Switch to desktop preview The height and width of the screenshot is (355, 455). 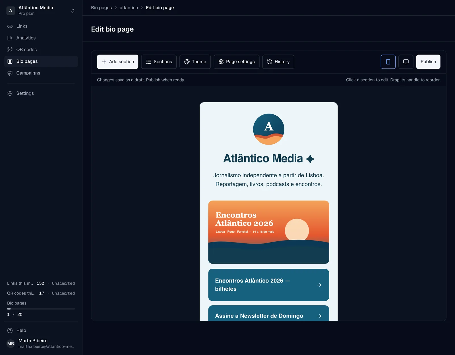coord(406,62)
